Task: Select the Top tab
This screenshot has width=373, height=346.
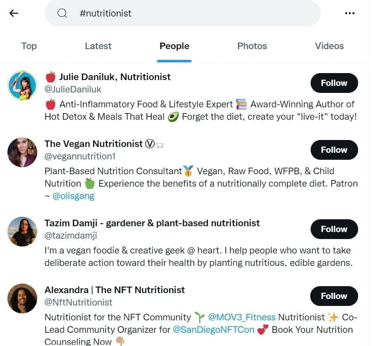Action: coord(29,46)
